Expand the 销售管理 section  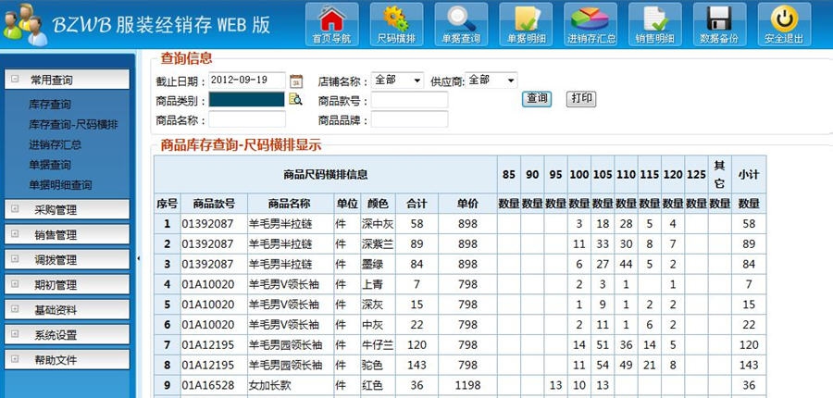coord(67,234)
